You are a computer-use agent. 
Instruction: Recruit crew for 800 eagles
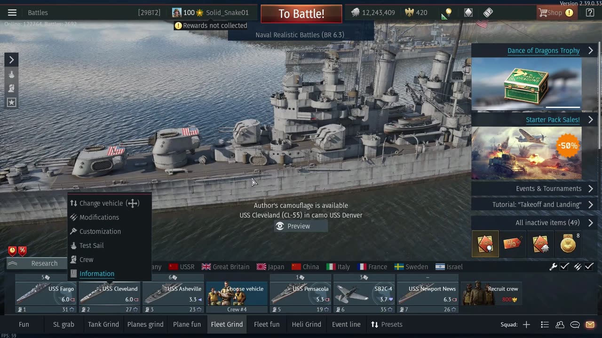pos(491,294)
